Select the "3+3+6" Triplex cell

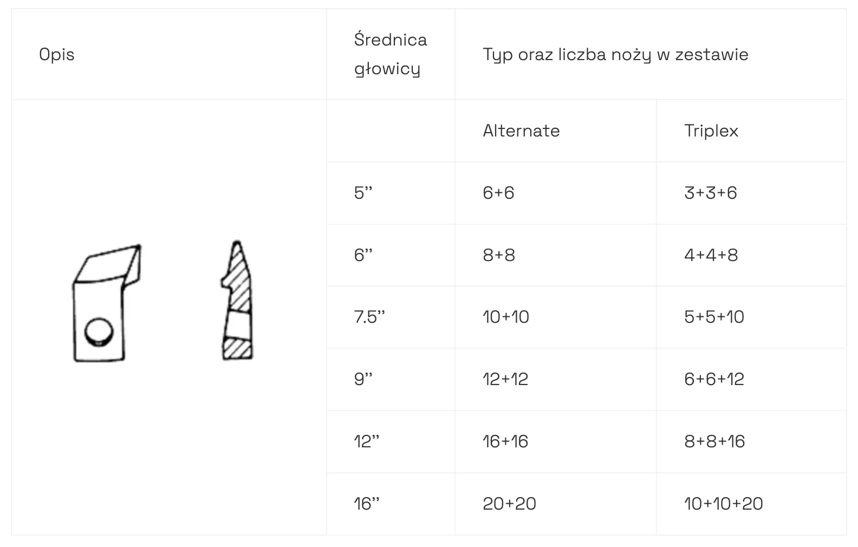(x=710, y=193)
